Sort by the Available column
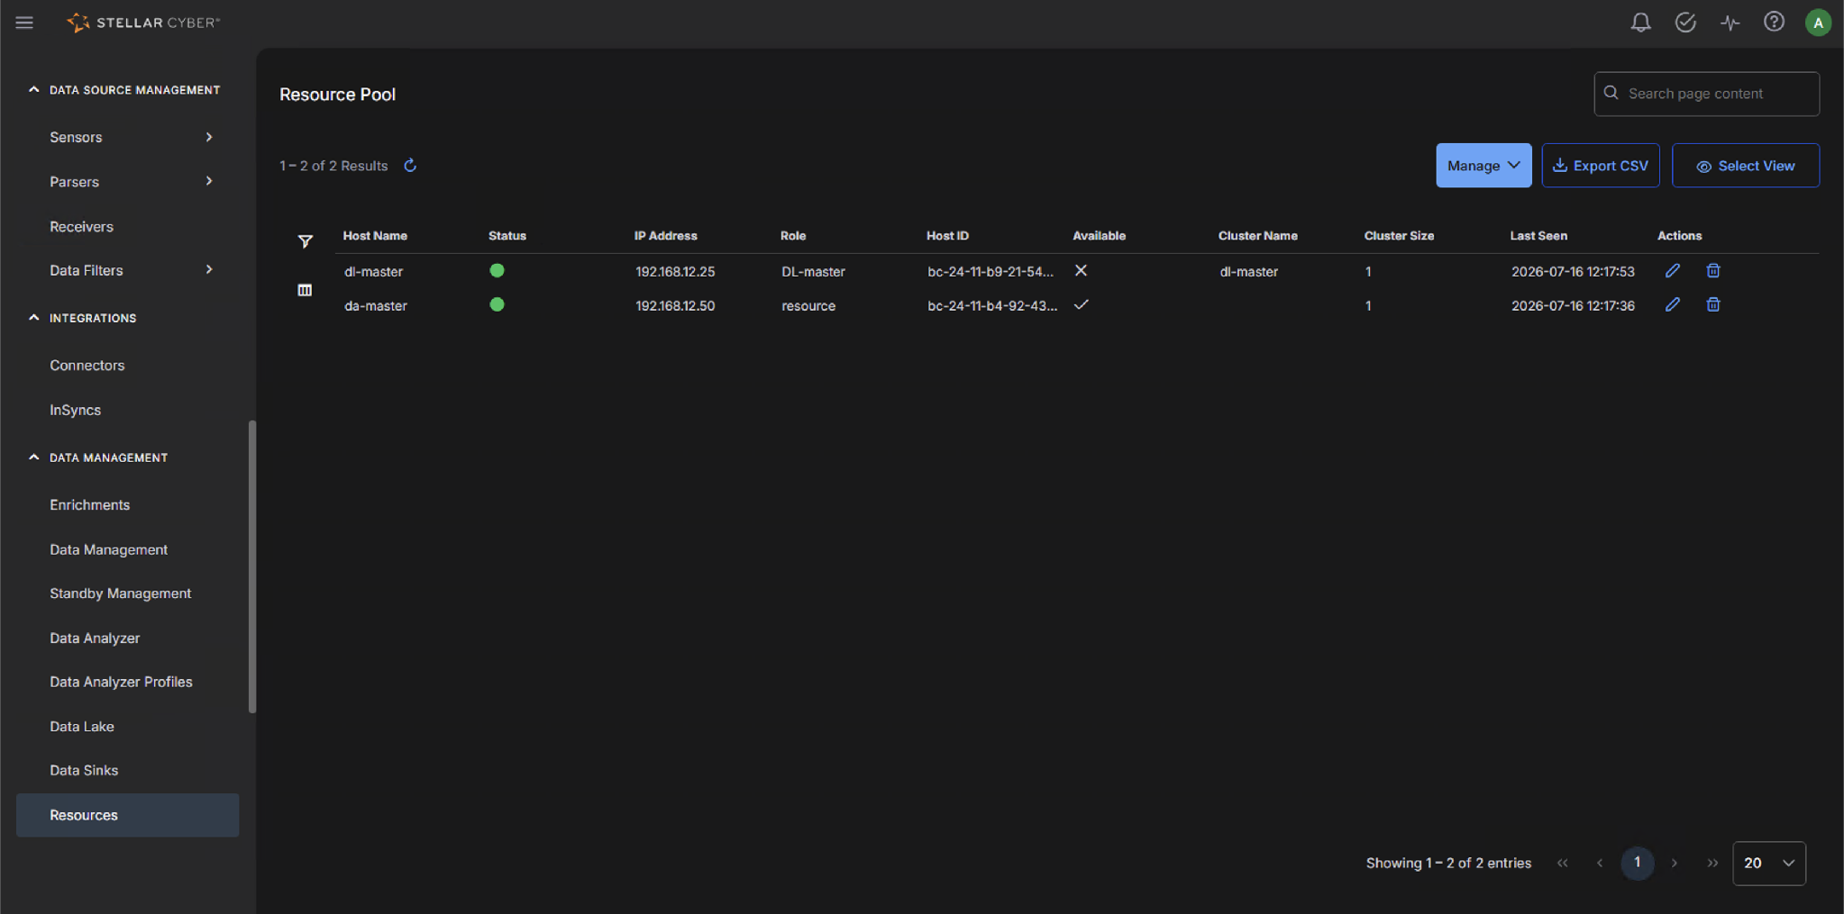The height and width of the screenshot is (914, 1844). coord(1099,236)
